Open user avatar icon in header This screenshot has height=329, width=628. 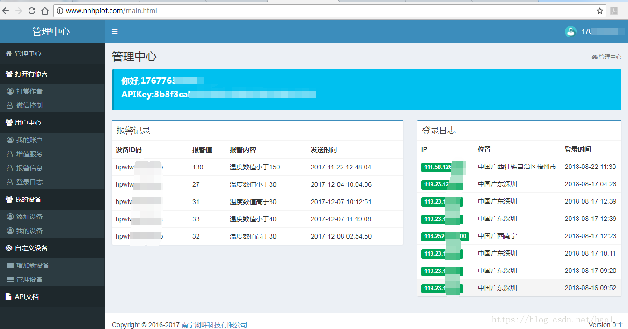(x=570, y=31)
